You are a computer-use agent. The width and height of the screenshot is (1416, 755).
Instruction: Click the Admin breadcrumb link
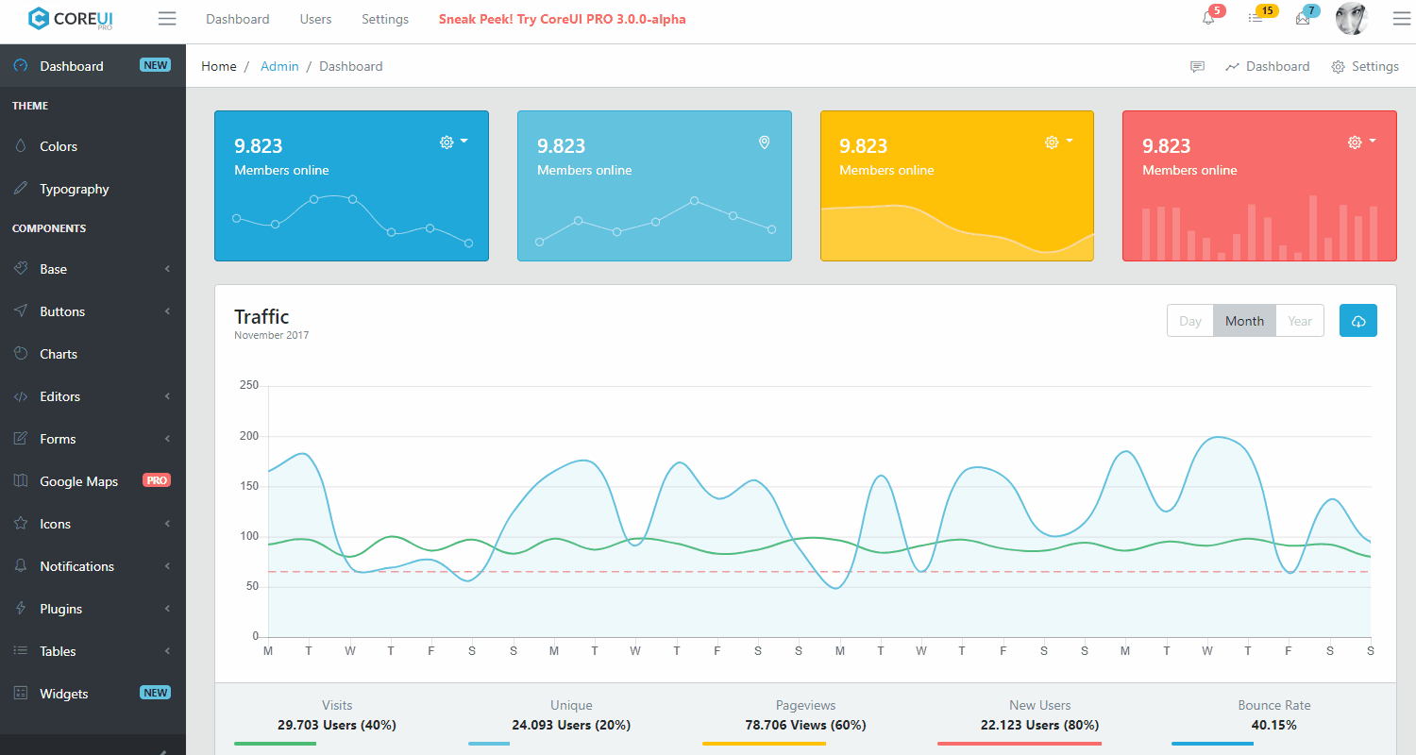coord(279,66)
